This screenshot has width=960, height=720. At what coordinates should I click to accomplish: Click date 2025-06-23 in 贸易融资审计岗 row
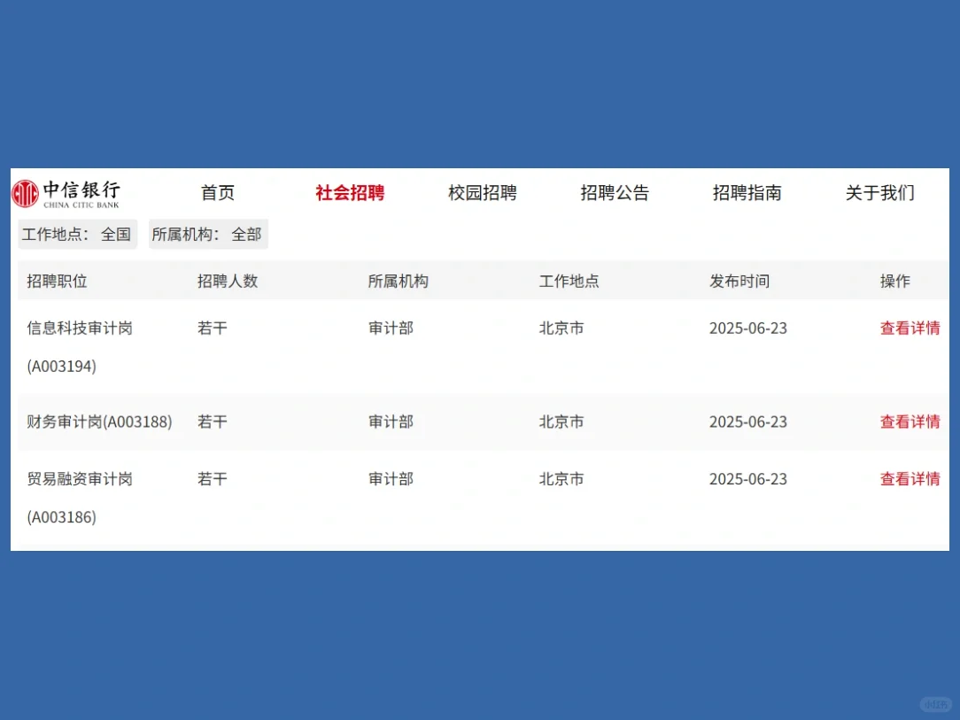(748, 479)
